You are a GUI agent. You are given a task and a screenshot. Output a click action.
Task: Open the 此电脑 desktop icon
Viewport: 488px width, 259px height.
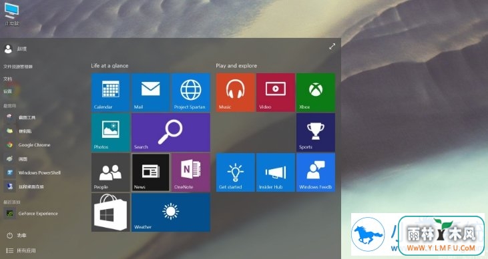(12, 15)
